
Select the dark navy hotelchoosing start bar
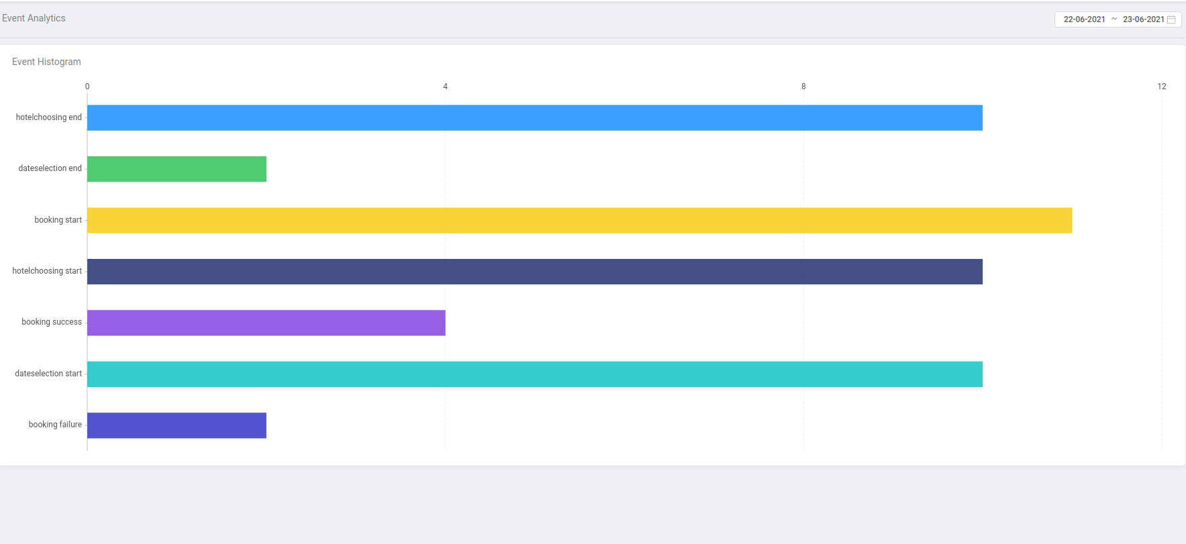(534, 272)
